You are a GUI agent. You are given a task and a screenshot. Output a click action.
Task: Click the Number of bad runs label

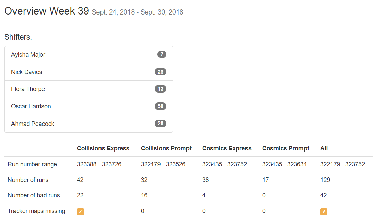[x=34, y=195]
